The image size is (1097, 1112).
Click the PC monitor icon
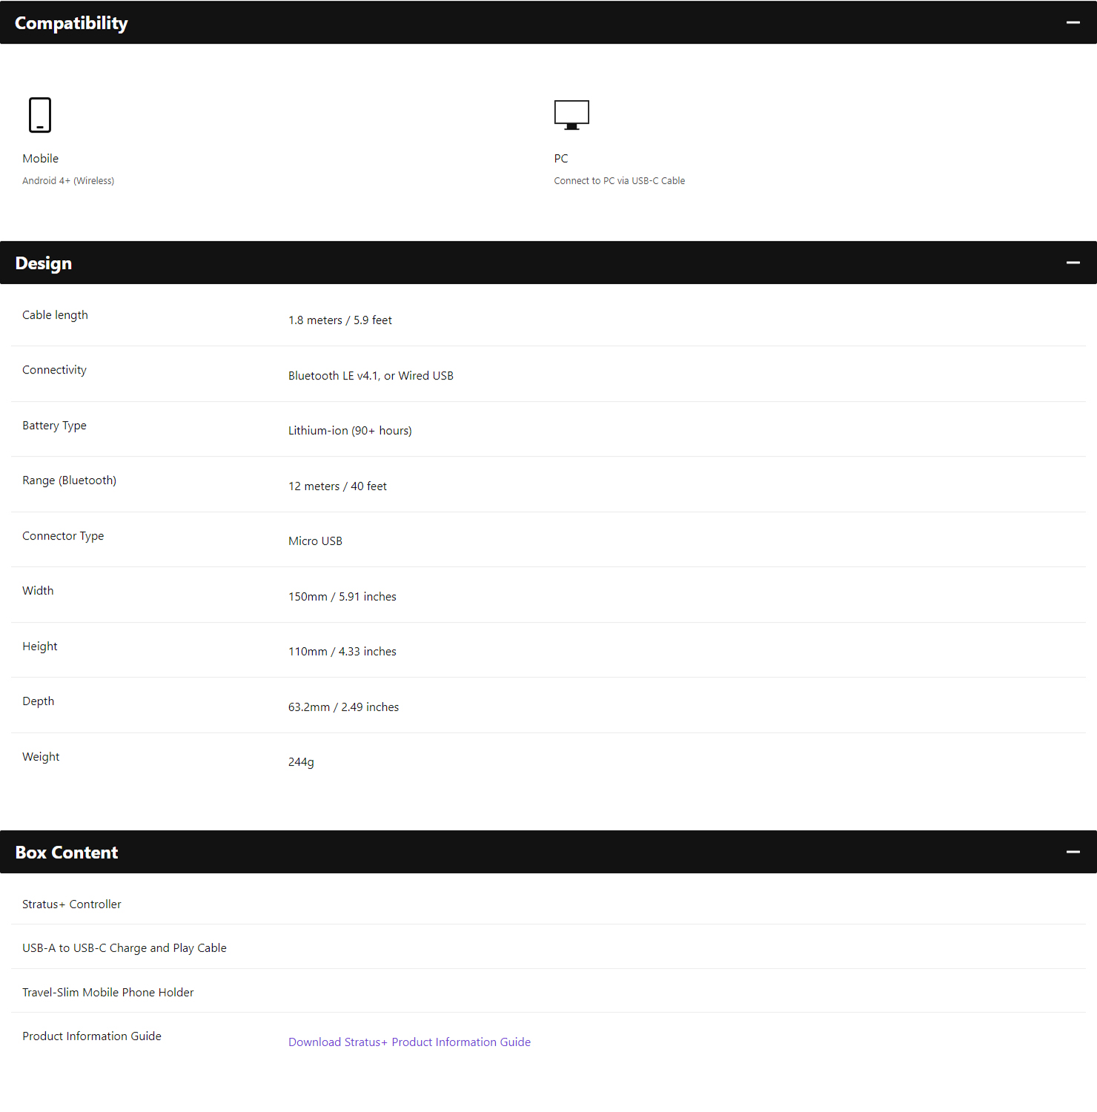571,115
